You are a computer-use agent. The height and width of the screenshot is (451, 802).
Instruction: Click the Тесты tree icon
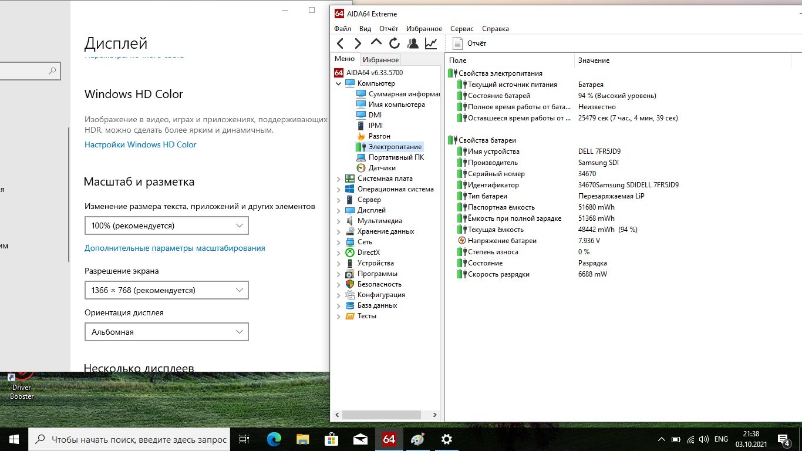(x=350, y=316)
